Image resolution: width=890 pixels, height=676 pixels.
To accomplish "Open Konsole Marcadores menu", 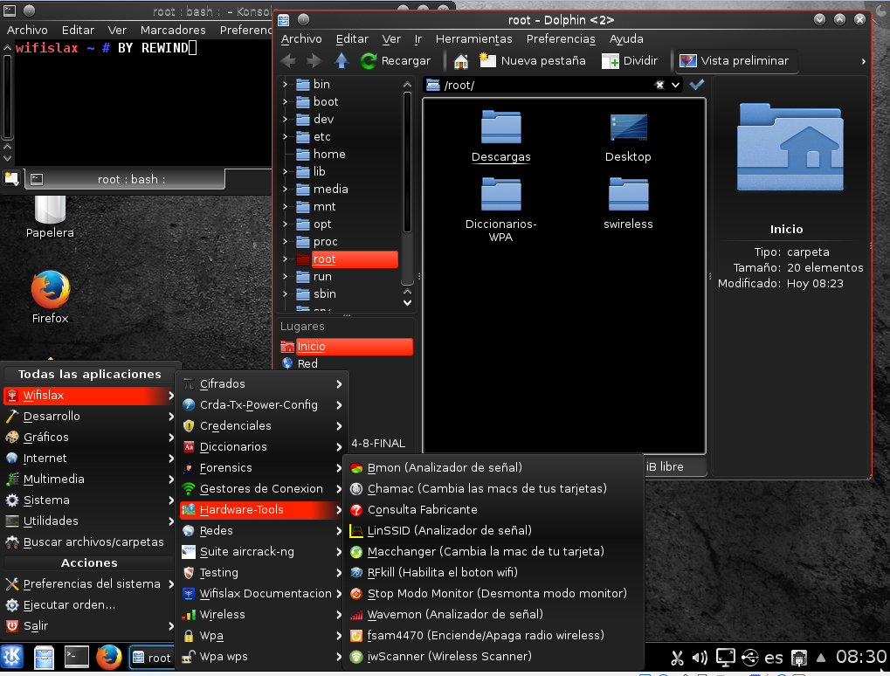I will click(x=173, y=30).
